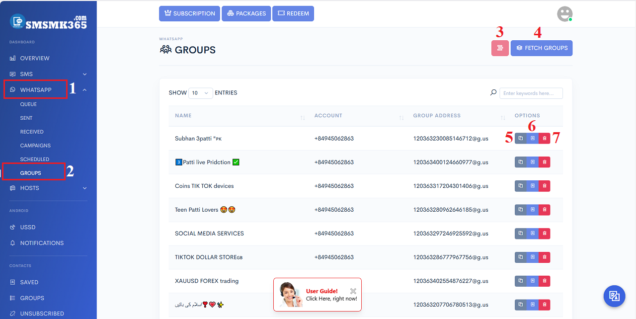Image resolution: width=636 pixels, height=319 pixels.
Task: Go to WhatsApp Queue page
Action: point(28,104)
